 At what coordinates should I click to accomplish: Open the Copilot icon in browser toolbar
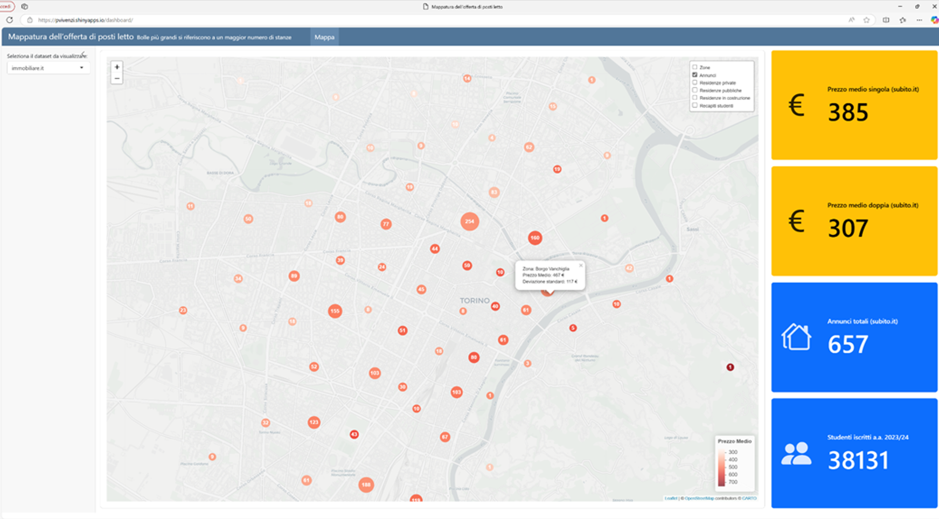click(x=934, y=20)
